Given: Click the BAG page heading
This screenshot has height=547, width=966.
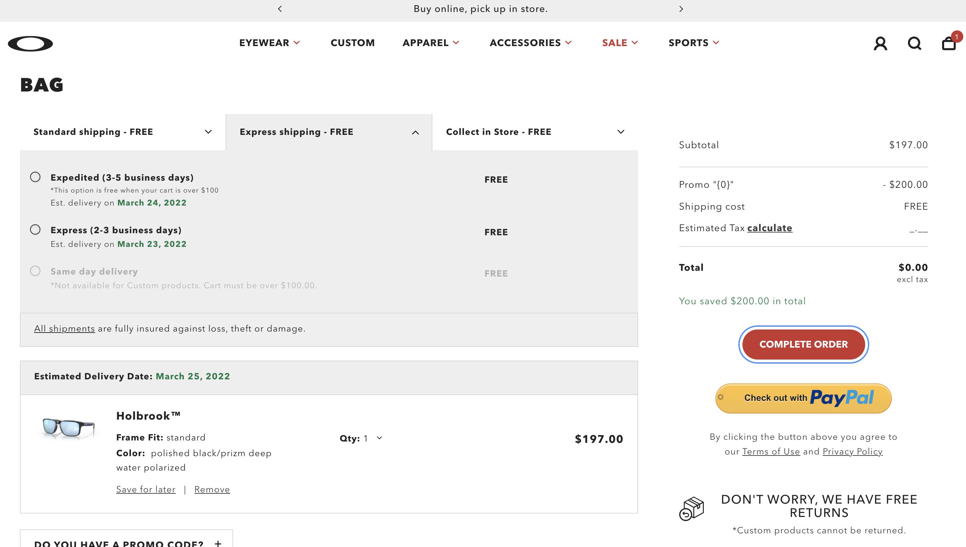Looking at the screenshot, I should pos(42,85).
